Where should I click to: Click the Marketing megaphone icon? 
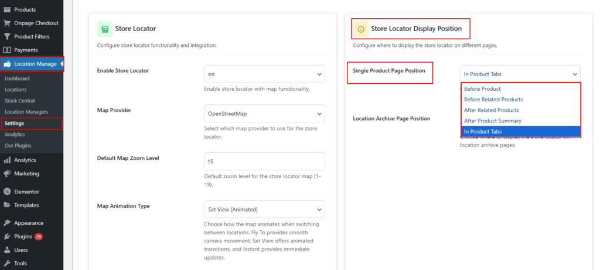[x=7, y=173]
